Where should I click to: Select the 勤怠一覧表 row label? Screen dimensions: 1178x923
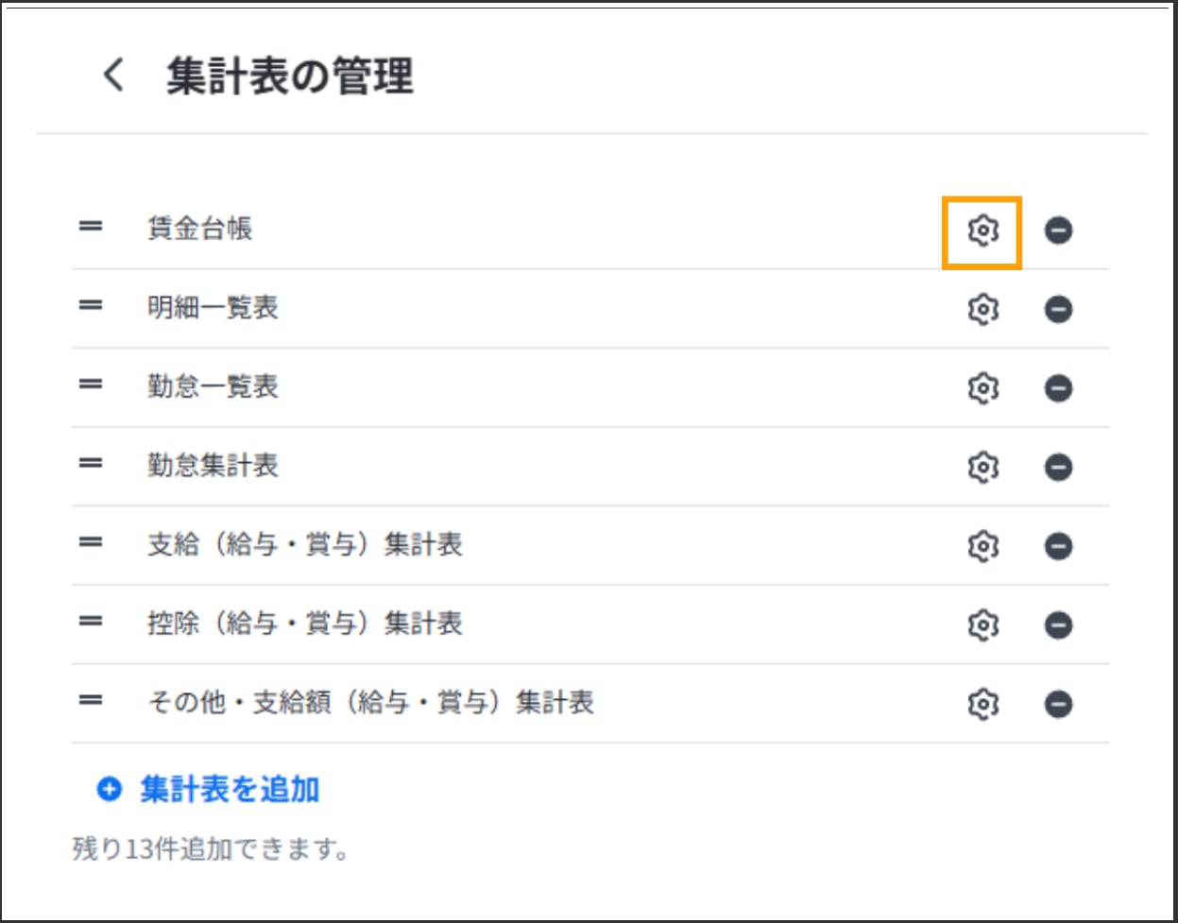[x=213, y=386]
